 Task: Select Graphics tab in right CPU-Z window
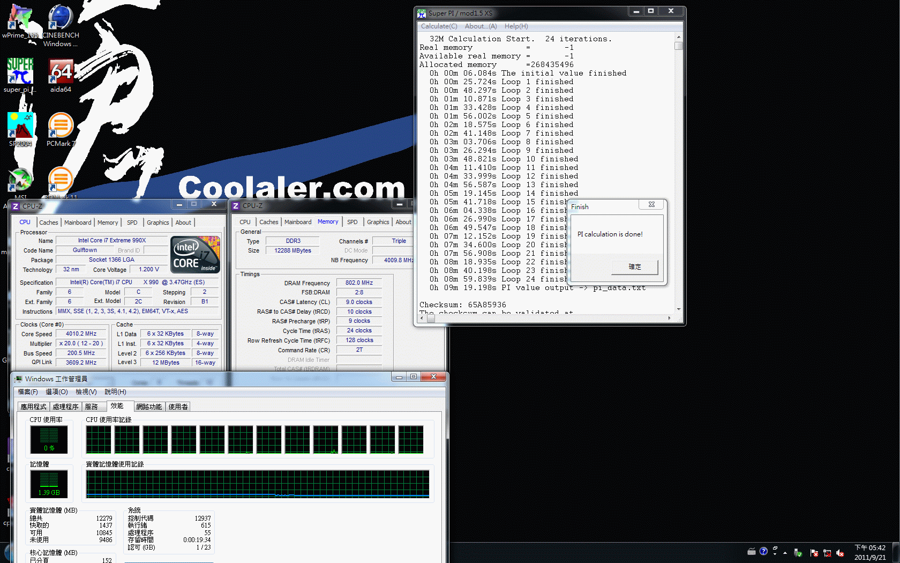378,222
